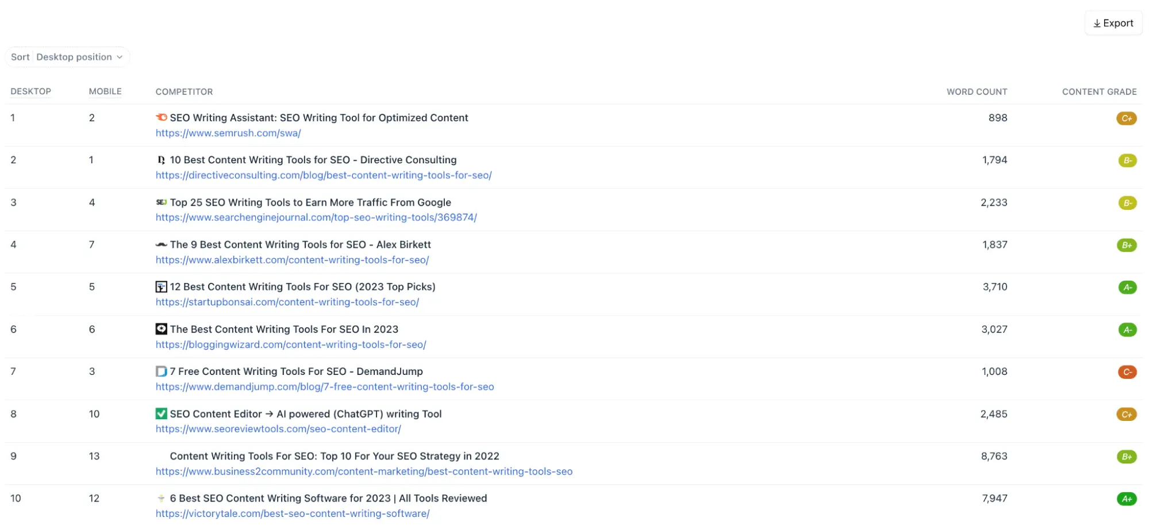Image resolution: width=1149 pixels, height=525 pixels.
Task: Click title '6 Best SEO Content Writing Software for 2023'
Action: (x=328, y=499)
